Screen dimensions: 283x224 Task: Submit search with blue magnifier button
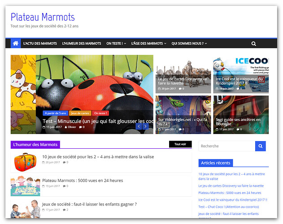tap(261, 146)
